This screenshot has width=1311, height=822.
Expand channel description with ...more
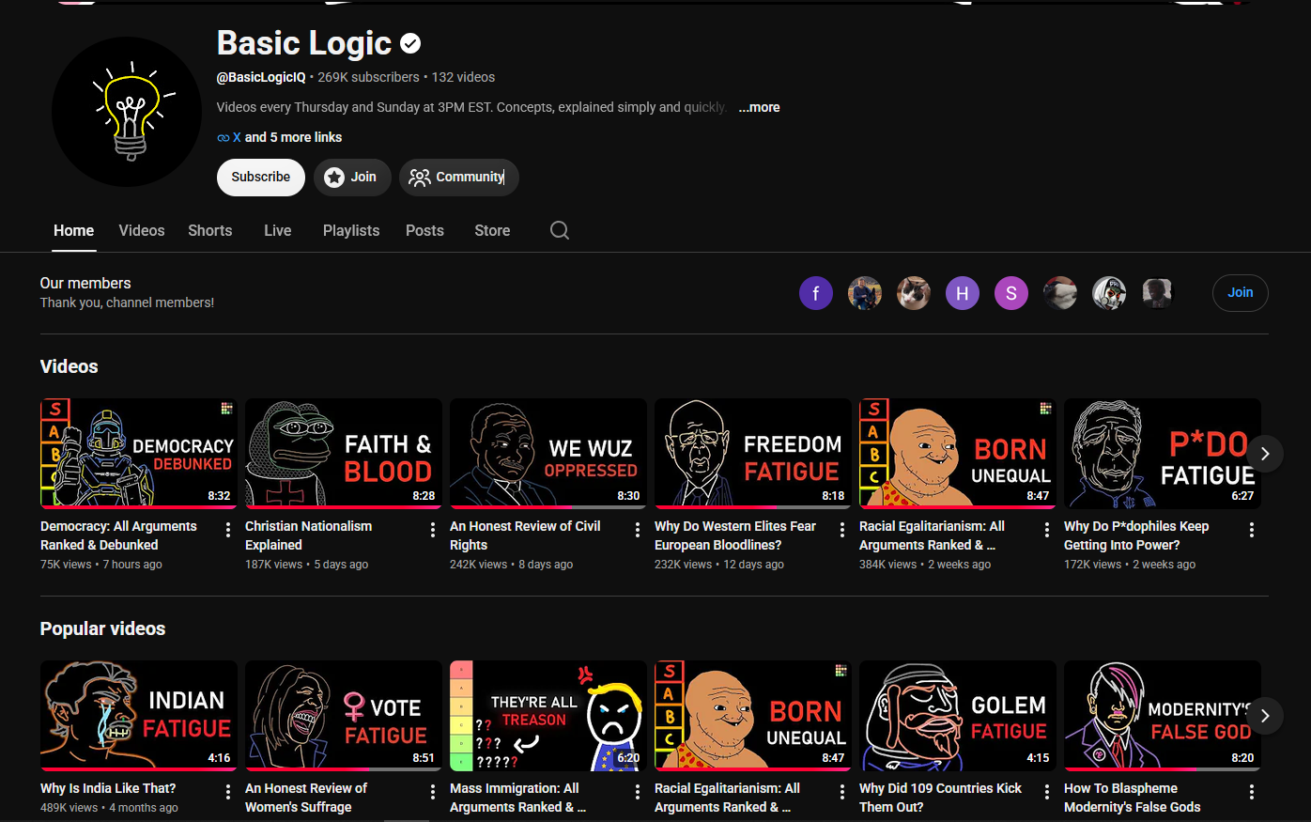pos(759,107)
